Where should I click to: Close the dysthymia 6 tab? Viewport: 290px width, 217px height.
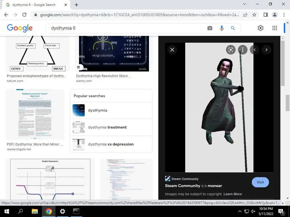(x=66, y=5)
